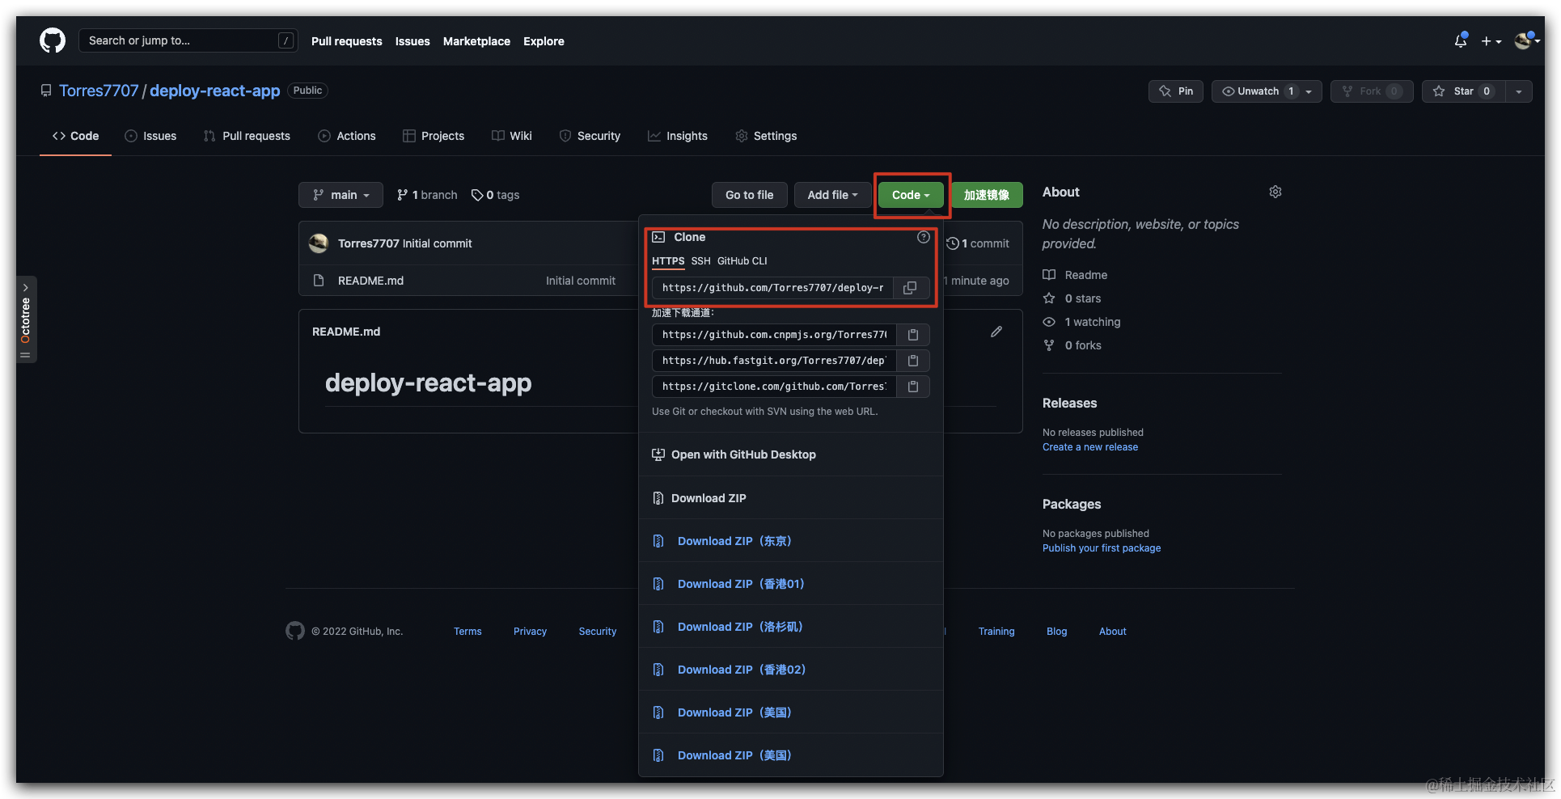Viewport: 1561px width, 799px height.
Task: Choose plain Download ZIP option
Action: pos(791,498)
